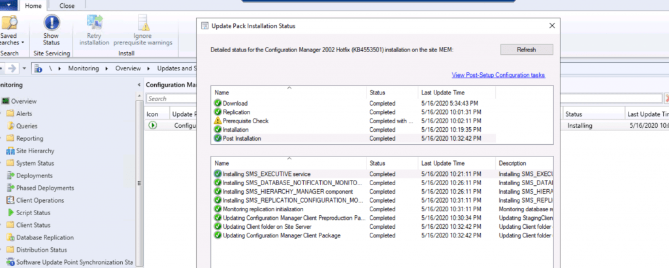669x268 pixels.
Task: Select the Replication step row
Action: (354, 112)
